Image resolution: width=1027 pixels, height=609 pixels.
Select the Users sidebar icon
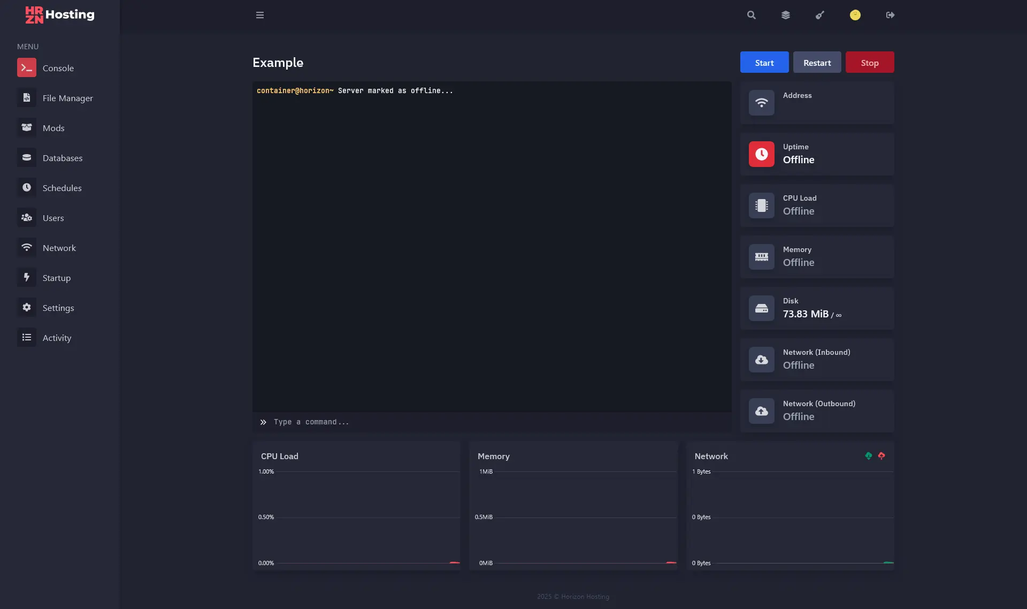point(27,218)
